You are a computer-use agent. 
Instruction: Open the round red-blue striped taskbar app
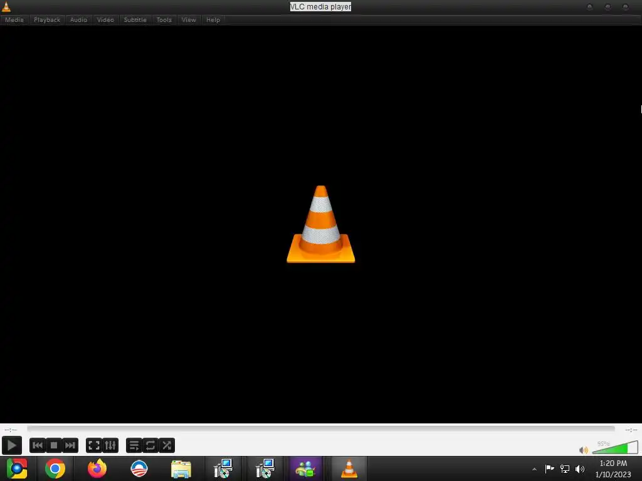click(139, 468)
